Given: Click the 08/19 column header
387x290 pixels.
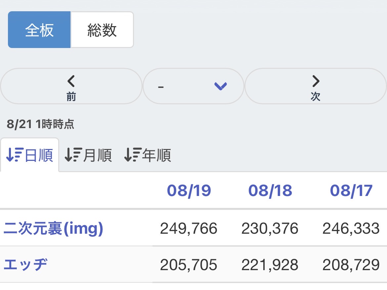Looking at the screenshot, I should coord(189,191).
